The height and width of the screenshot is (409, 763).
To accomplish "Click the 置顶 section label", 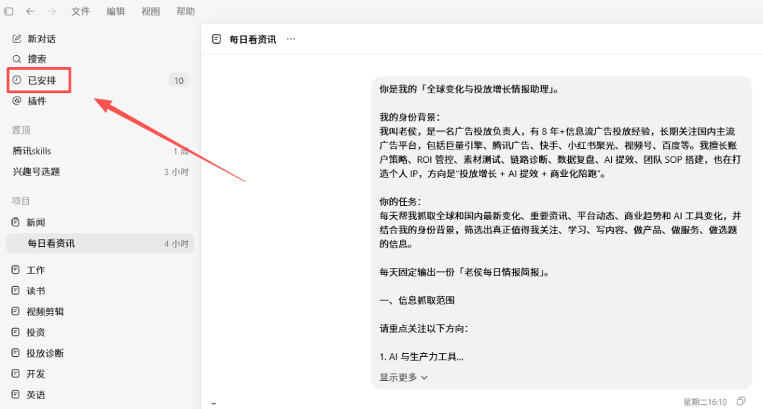I will [21, 130].
